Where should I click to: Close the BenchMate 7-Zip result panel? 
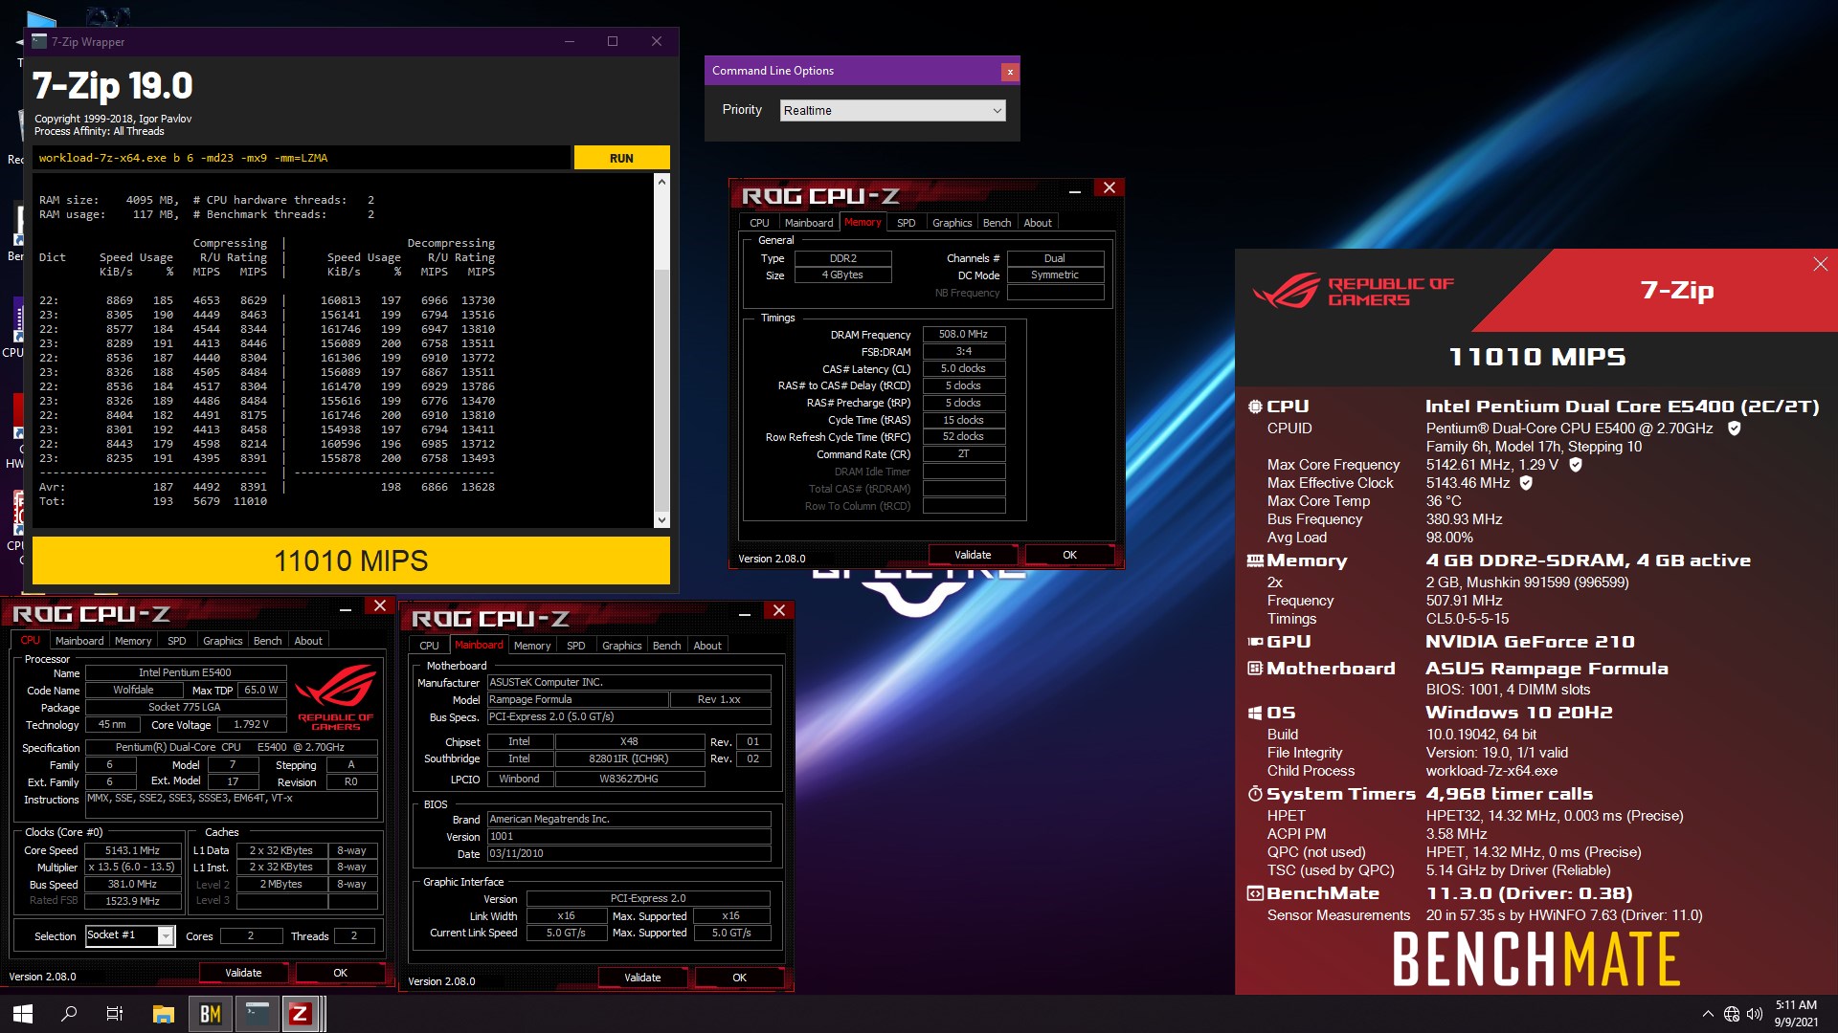point(1820,264)
